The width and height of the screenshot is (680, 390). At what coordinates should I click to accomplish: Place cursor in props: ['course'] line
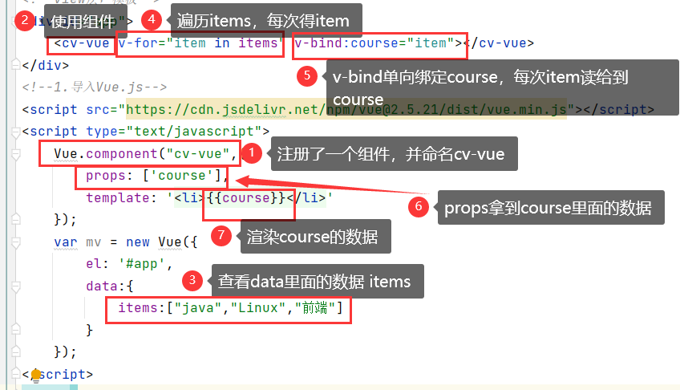(152, 175)
